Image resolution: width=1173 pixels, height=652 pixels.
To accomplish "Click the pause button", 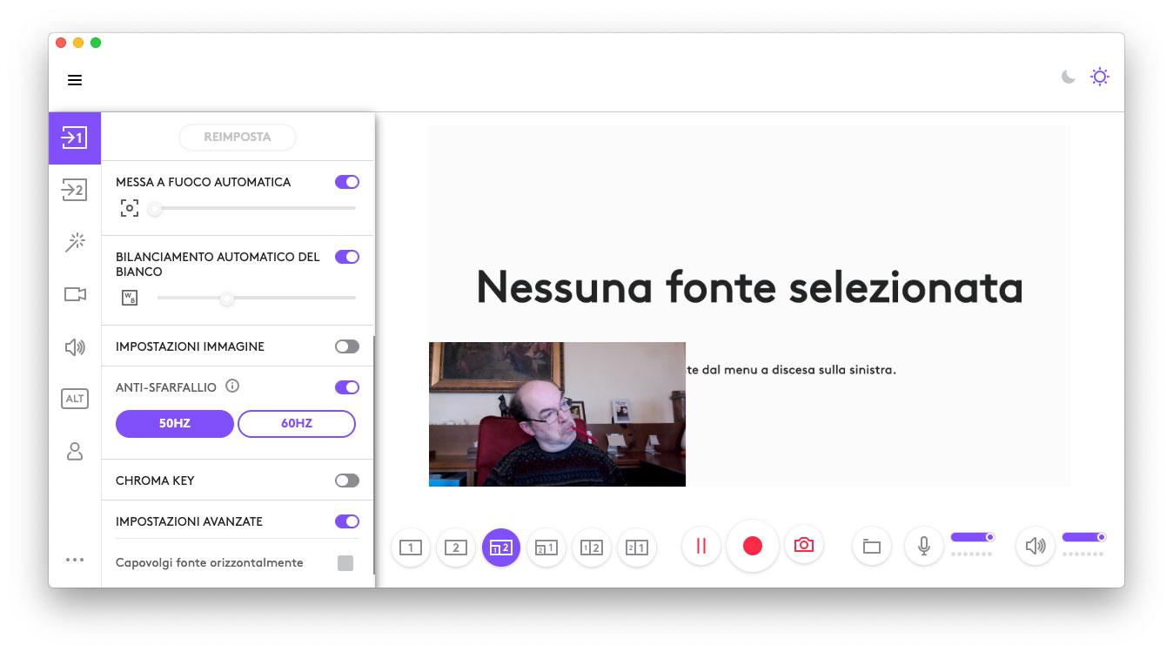I will point(701,546).
